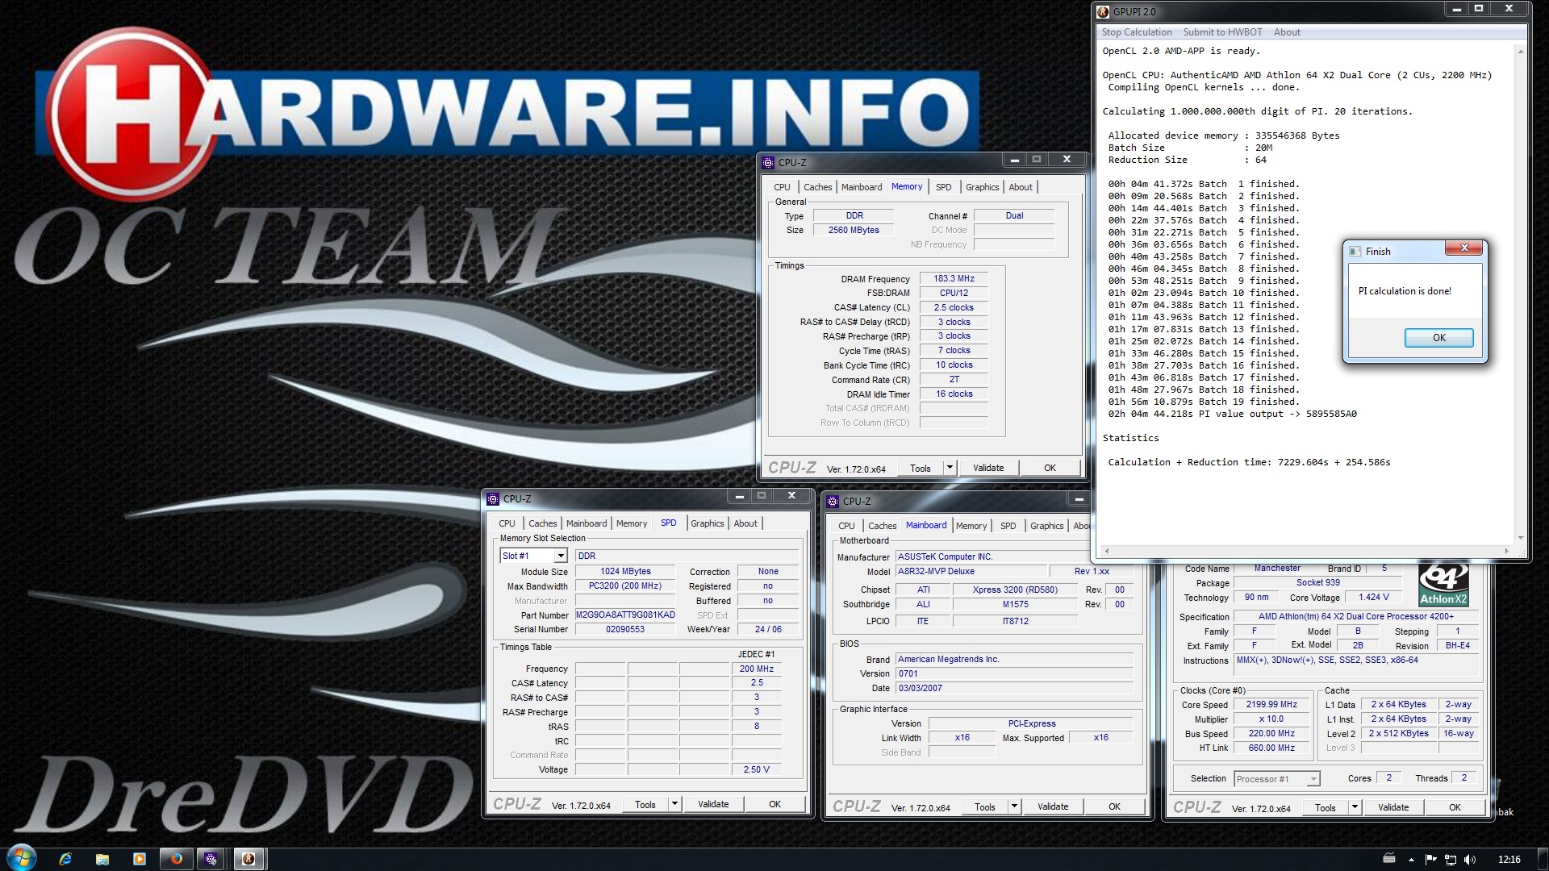The height and width of the screenshot is (871, 1549).
Task: Click OK in CPU-Z Memory window
Action: coord(1050,468)
